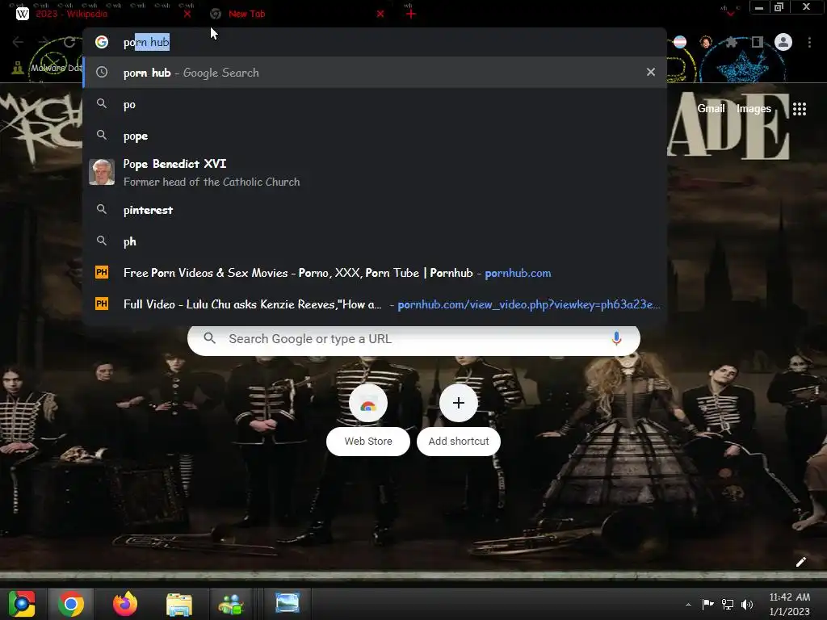This screenshot has width=827, height=620.
Task: Click the avatar face extension icon
Action: tap(706, 42)
